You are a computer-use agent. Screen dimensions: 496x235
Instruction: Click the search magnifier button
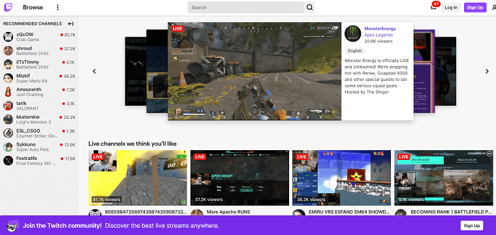[x=309, y=8]
